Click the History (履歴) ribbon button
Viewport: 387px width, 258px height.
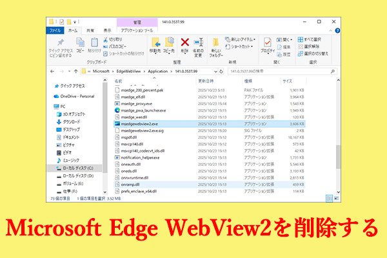(x=284, y=54)
